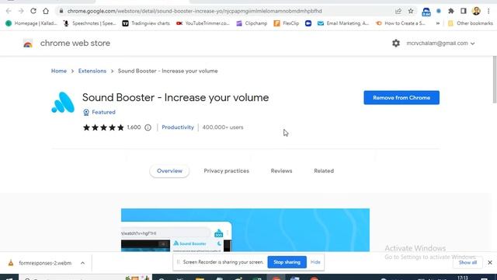497x280 pixels.
Task: Switch to the Reviews tab
Action: point(281,171)
